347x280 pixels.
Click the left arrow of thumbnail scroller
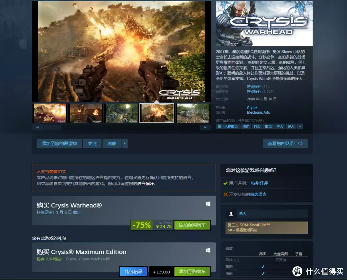click(37, 127)
